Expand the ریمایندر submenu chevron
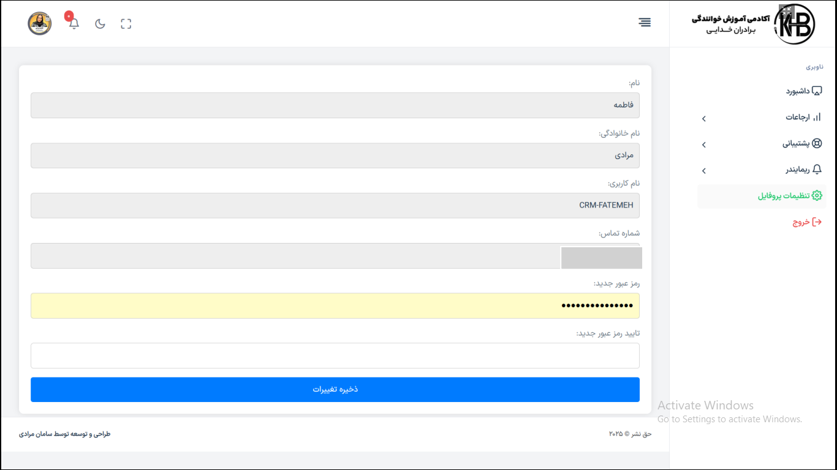Image resolution: width=837 pixels, height=470 pixels. coord(704,171)
